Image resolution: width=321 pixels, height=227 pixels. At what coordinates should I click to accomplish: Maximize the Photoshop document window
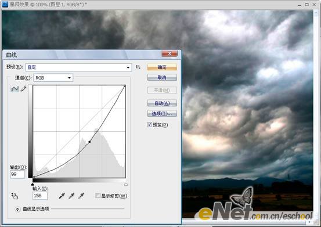(306, 4)
